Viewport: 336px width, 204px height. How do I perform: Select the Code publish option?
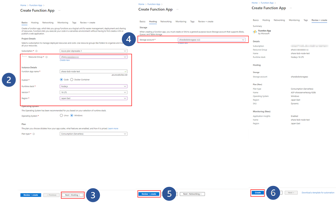pyautogui.click(x=61, y=80)
